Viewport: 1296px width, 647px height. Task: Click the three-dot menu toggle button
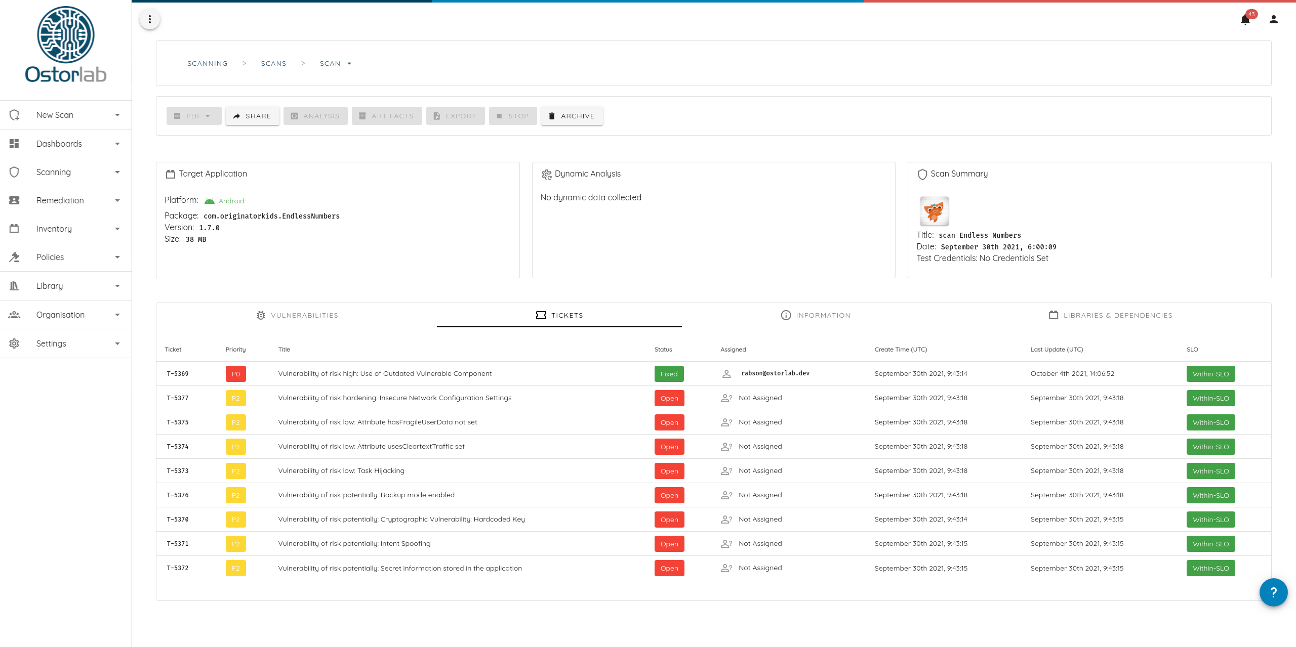pos(150,19)
